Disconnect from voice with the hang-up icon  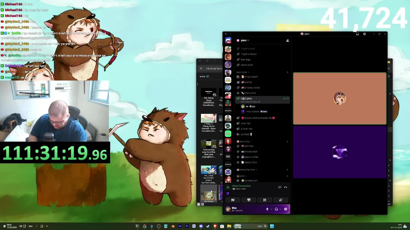click(285, 188)
